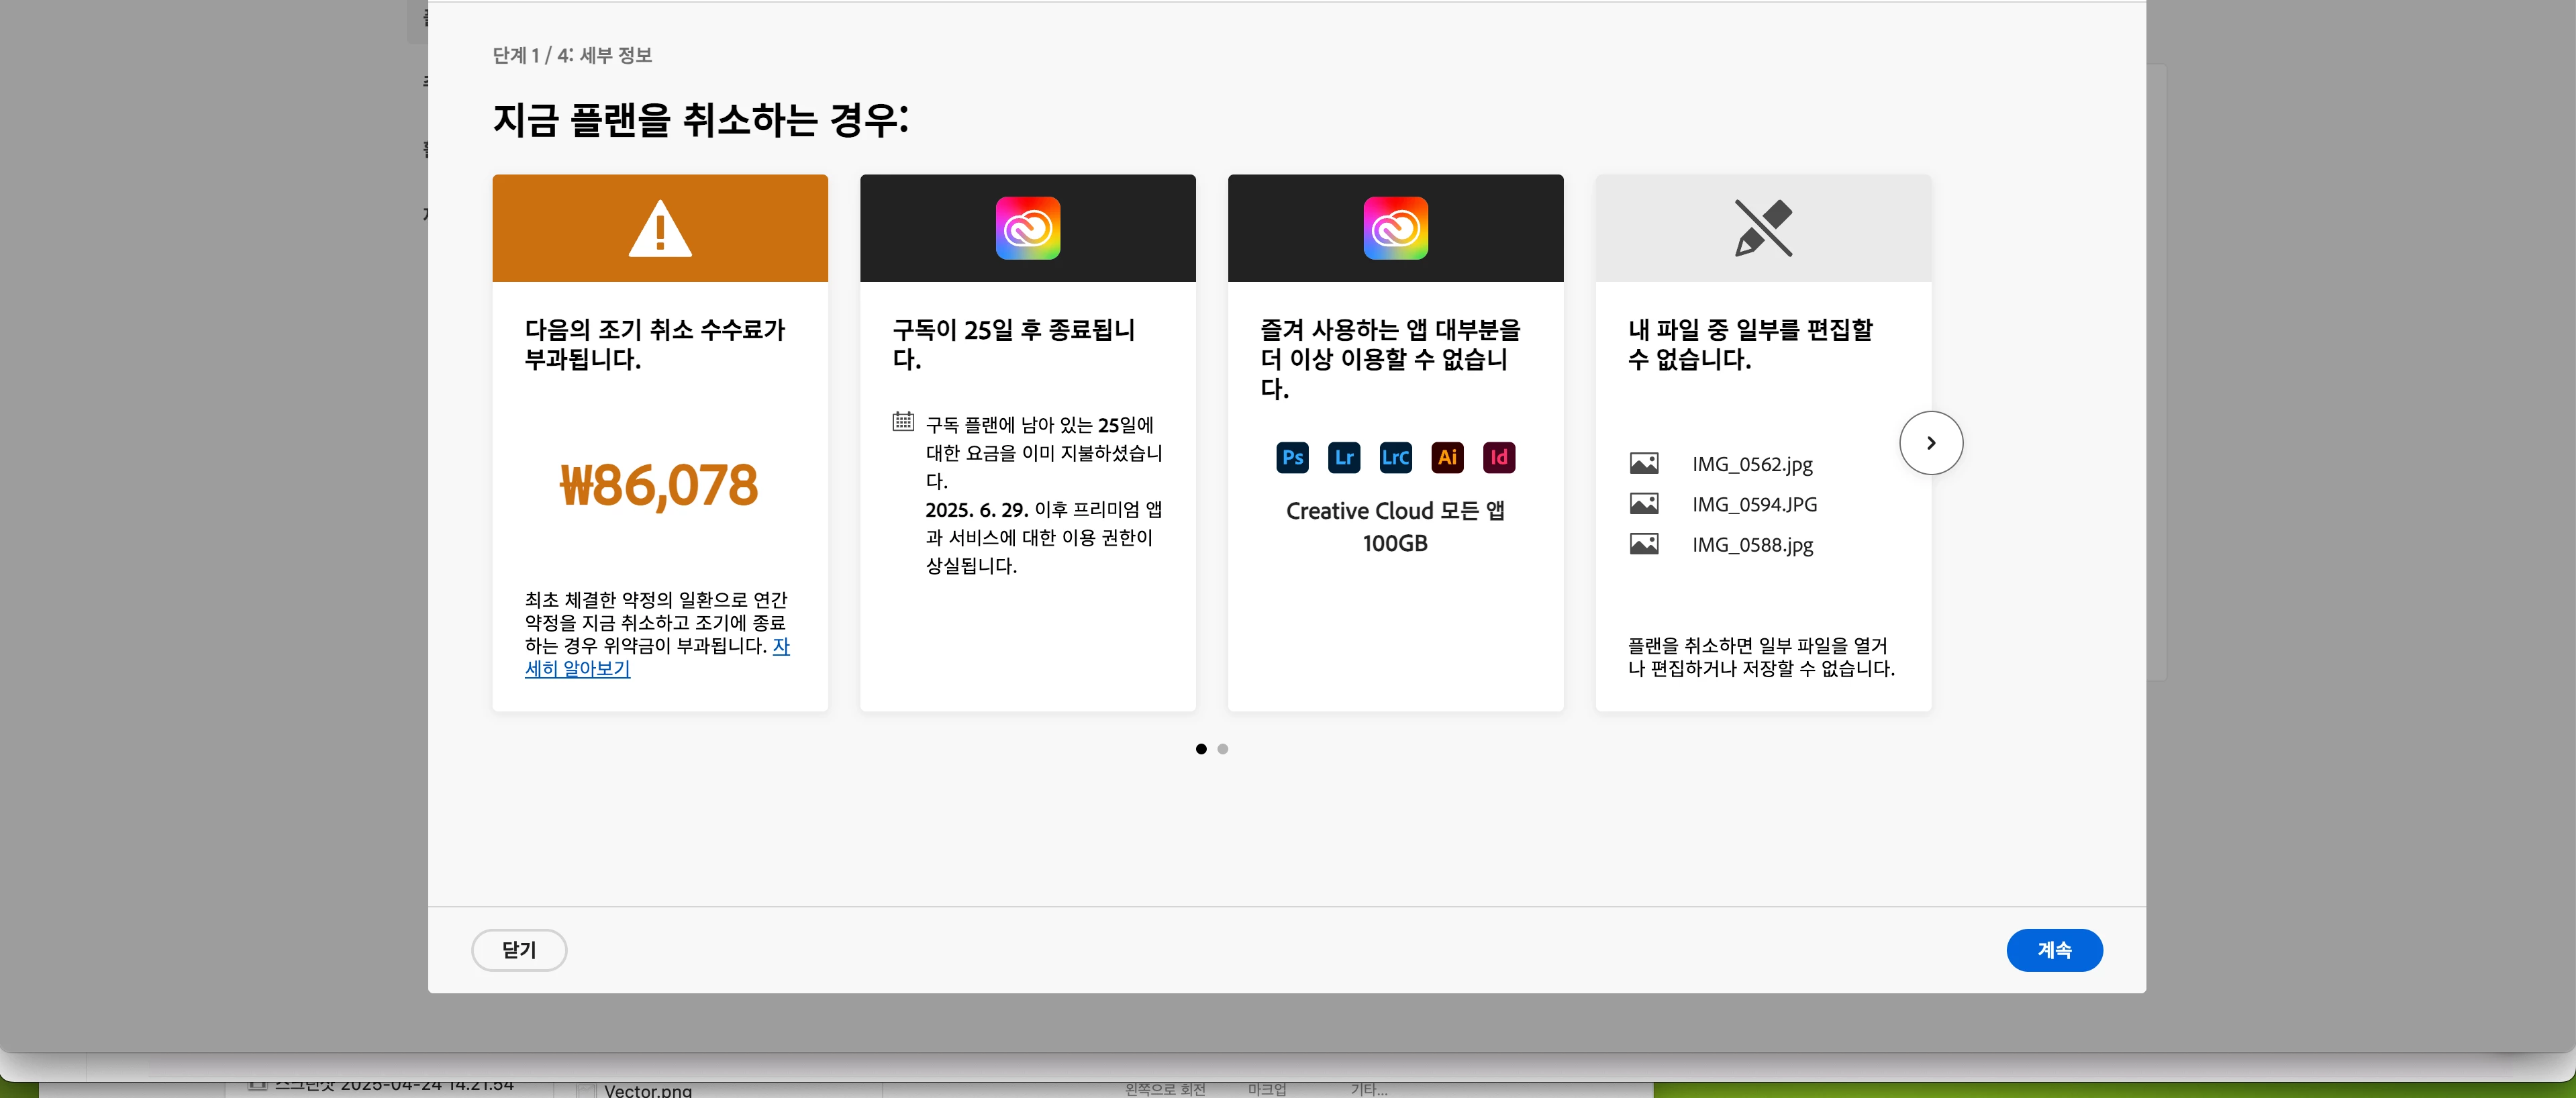Select the second carousel page dot

click(x=1222, y=749)
